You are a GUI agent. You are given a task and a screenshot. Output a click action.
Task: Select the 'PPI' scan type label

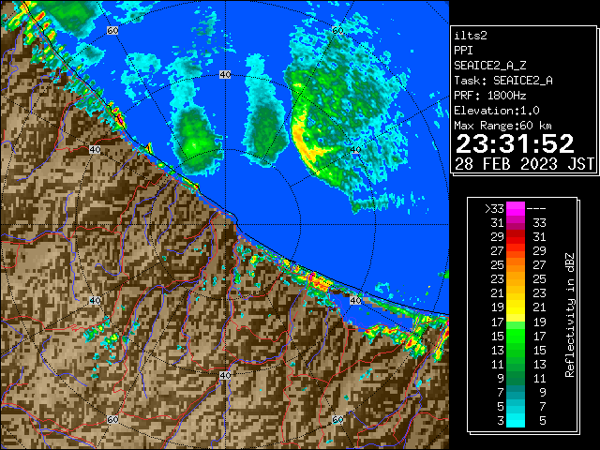point(463,51)
